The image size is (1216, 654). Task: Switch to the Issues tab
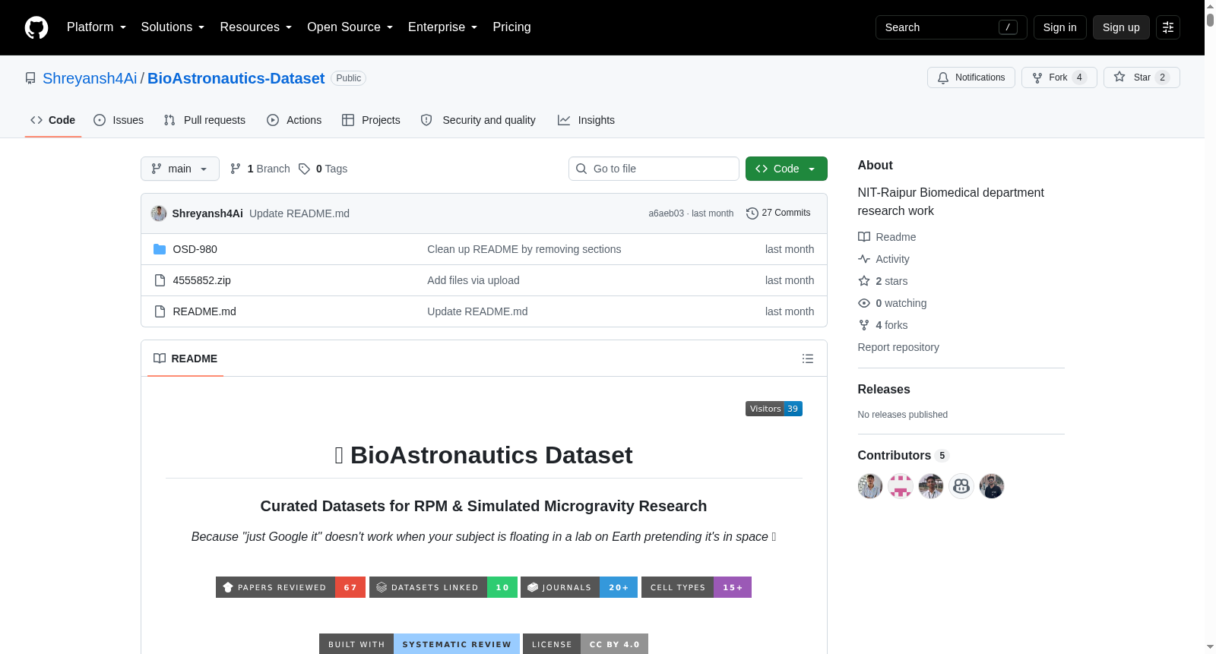[119, 120]
